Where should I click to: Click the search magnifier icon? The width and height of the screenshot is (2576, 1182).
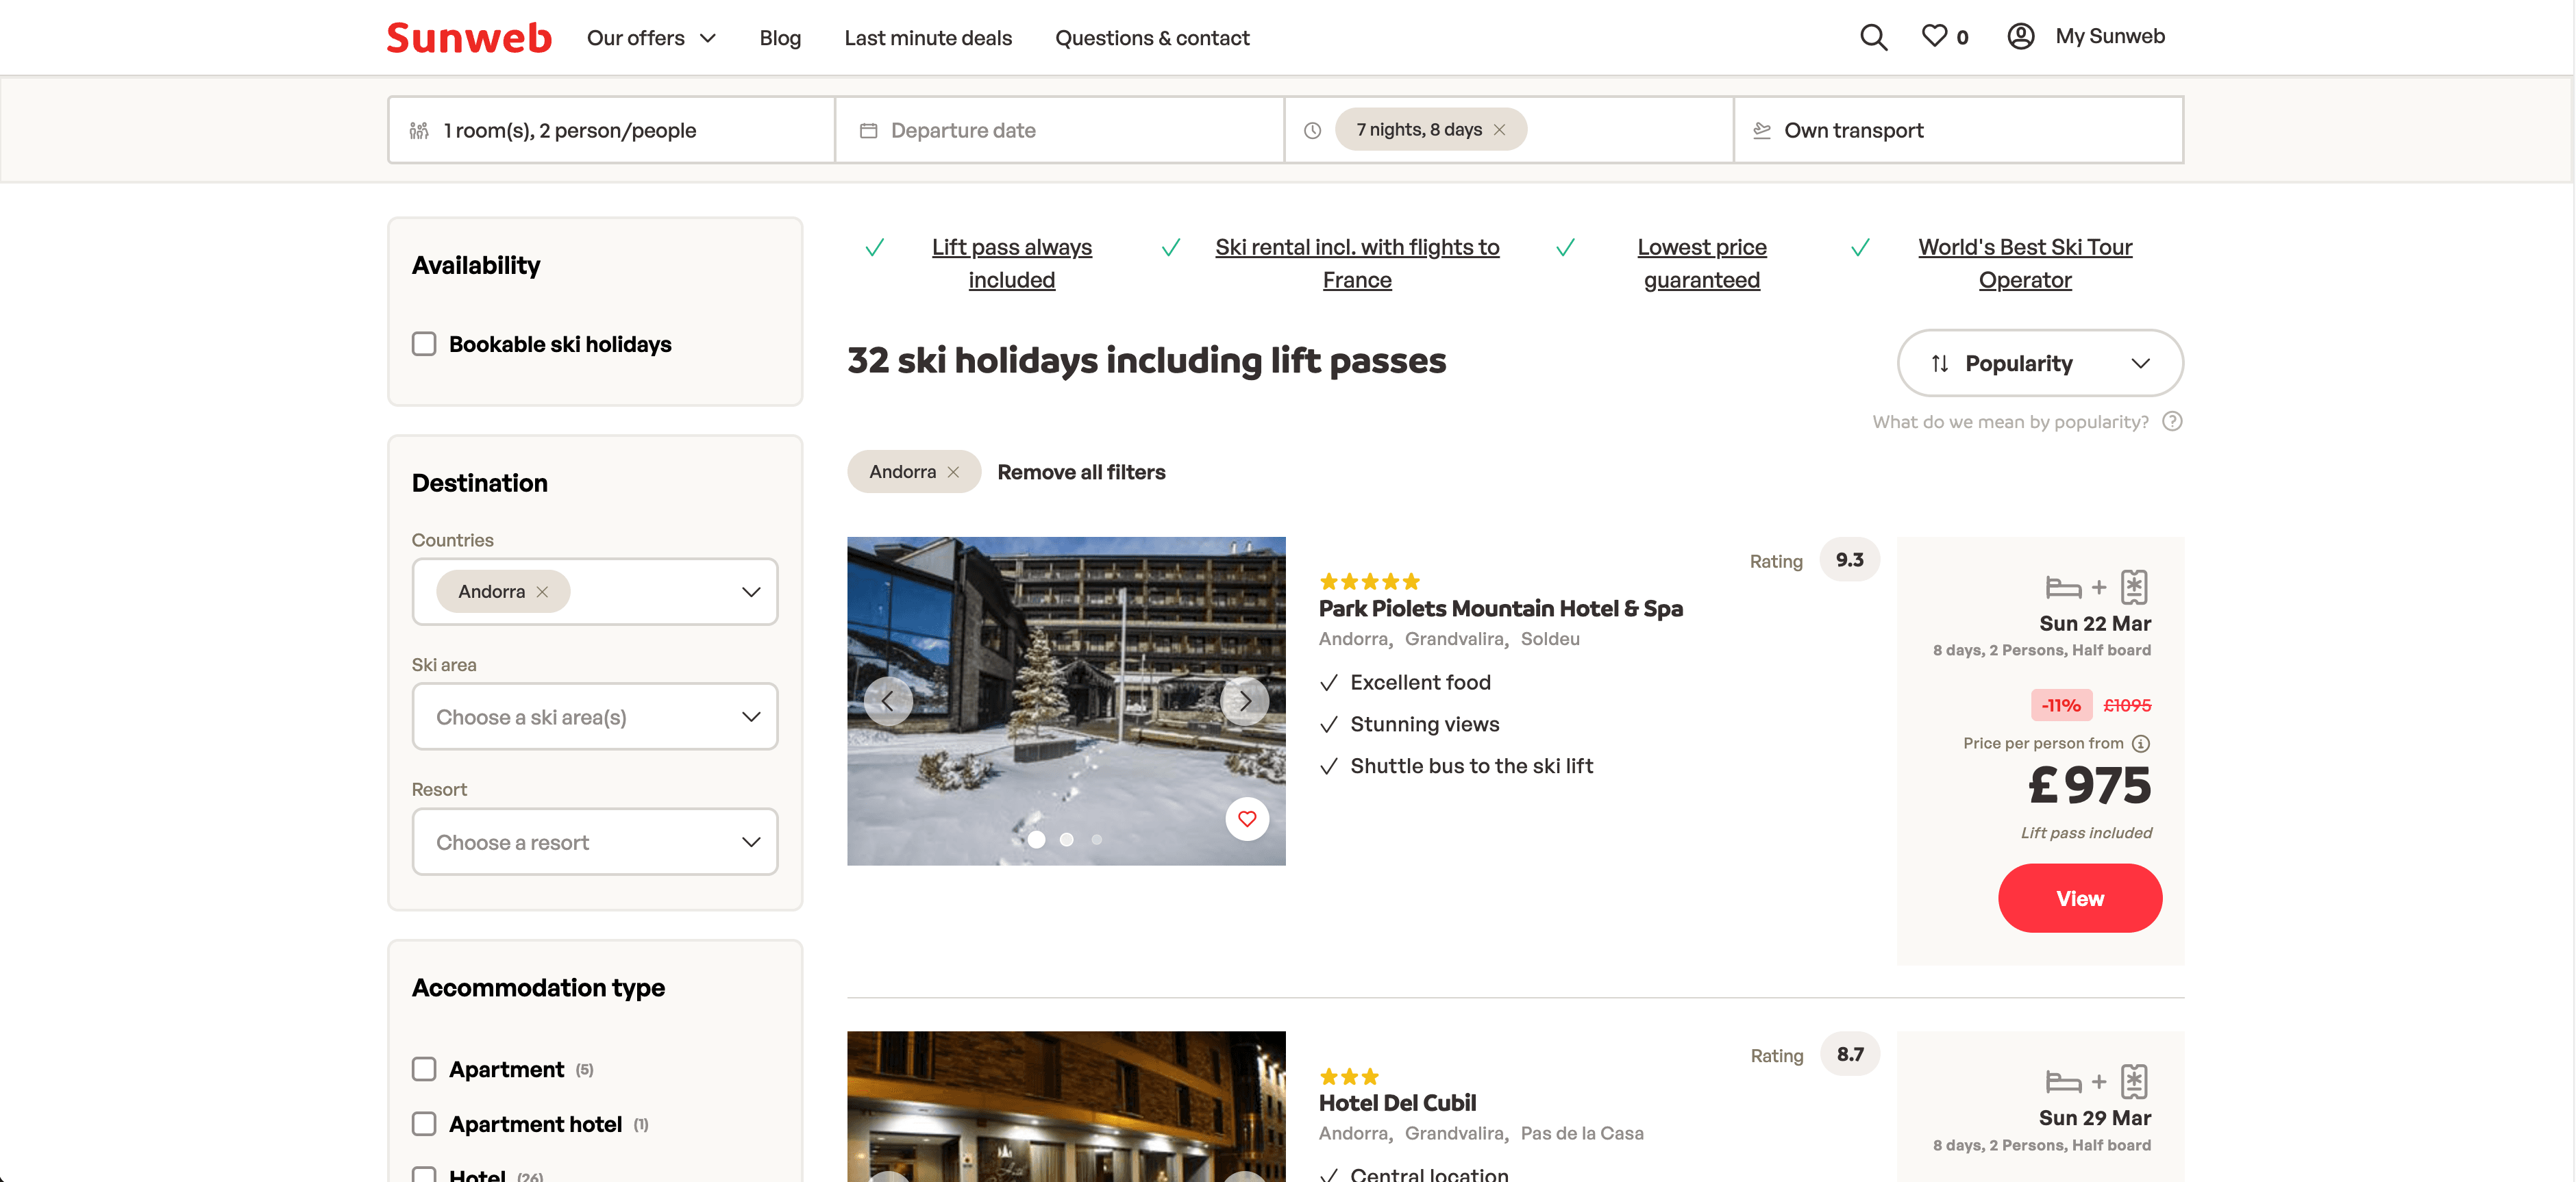pos(1873,37)
